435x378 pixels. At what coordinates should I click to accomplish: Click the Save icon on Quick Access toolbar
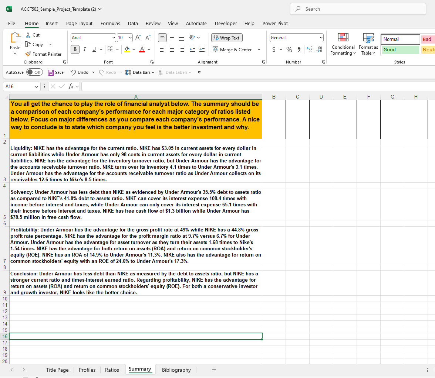click(51, 72)
